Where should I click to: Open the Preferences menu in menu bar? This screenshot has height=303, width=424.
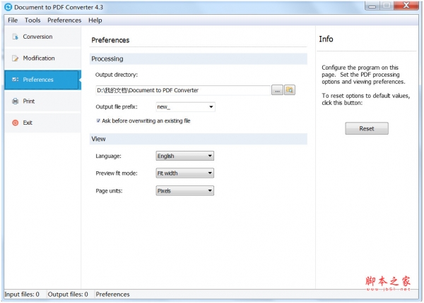click(64, 20)
